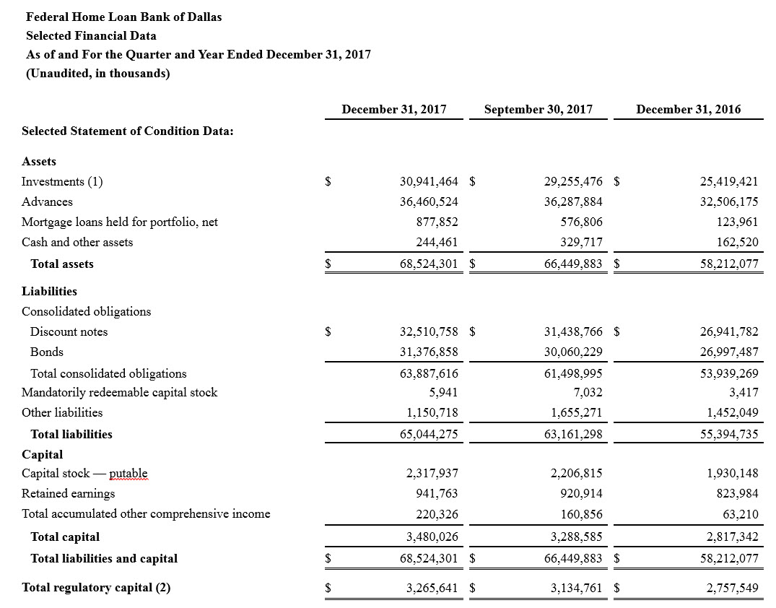
Task: Click total liabilities value 55,394,735
Action: tap(729, 434)
